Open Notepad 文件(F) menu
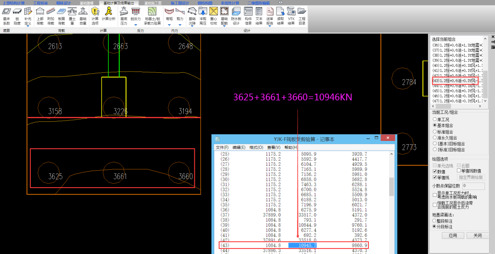The width and height of the screenshot is (495, 254). coord(222,147)
